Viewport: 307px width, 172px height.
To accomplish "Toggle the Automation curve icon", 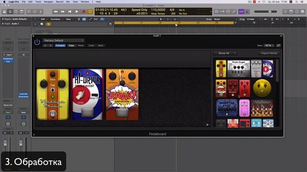I will (90, 19).
